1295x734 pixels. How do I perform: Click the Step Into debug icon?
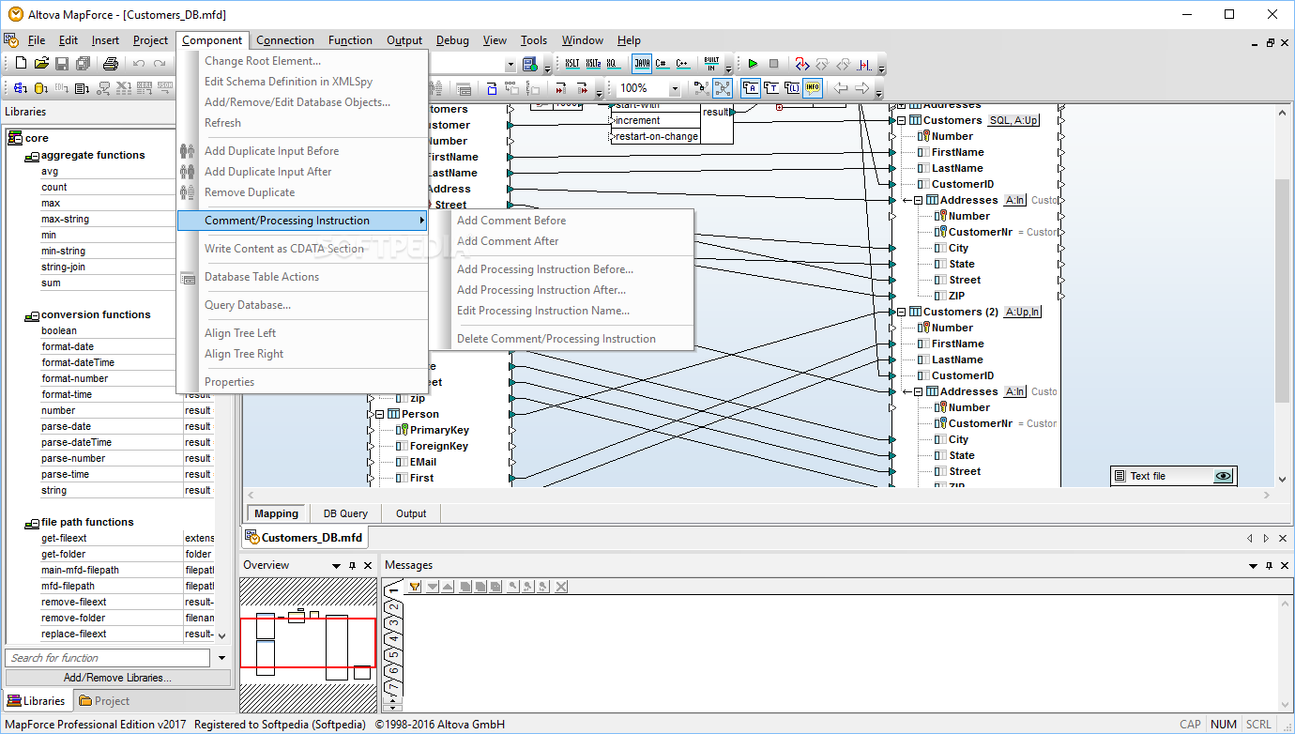802,64
